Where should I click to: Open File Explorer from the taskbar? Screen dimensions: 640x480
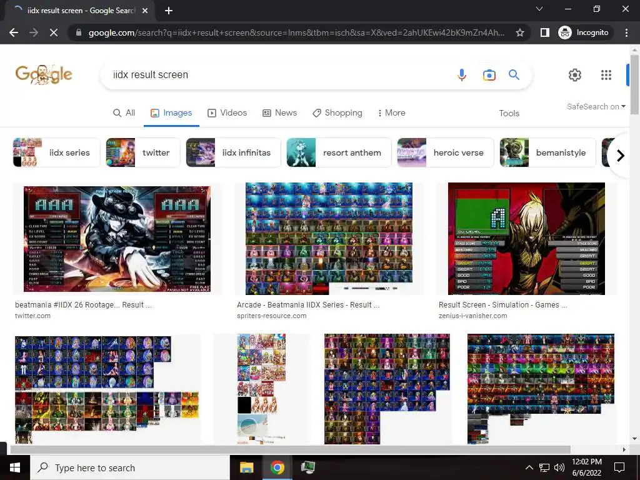click(246, 467)
